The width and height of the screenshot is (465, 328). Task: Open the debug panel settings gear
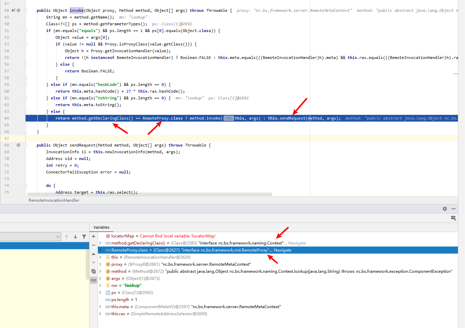pos(445,209)
